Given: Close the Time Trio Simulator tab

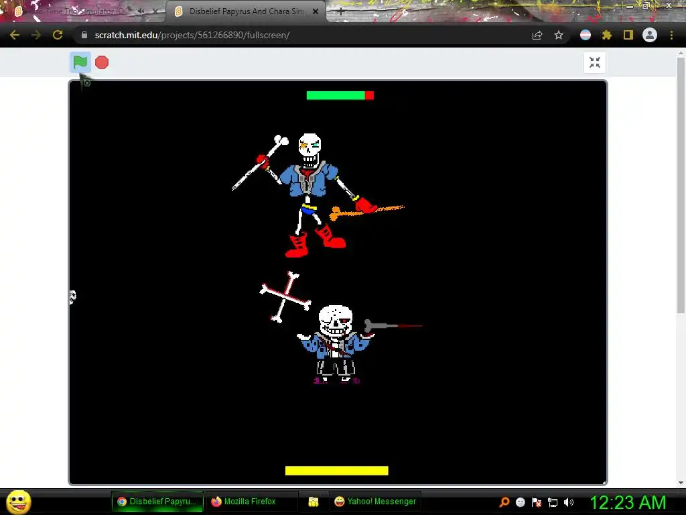Looking at the screenshot, I should click(x=155, y=11).
